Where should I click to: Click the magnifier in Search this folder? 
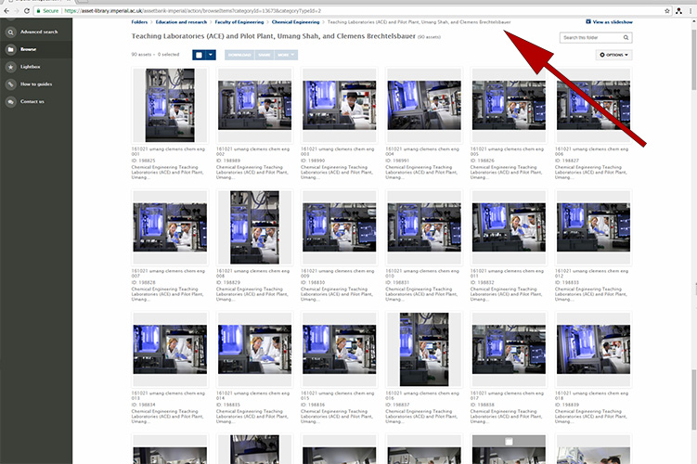point(626,38)
